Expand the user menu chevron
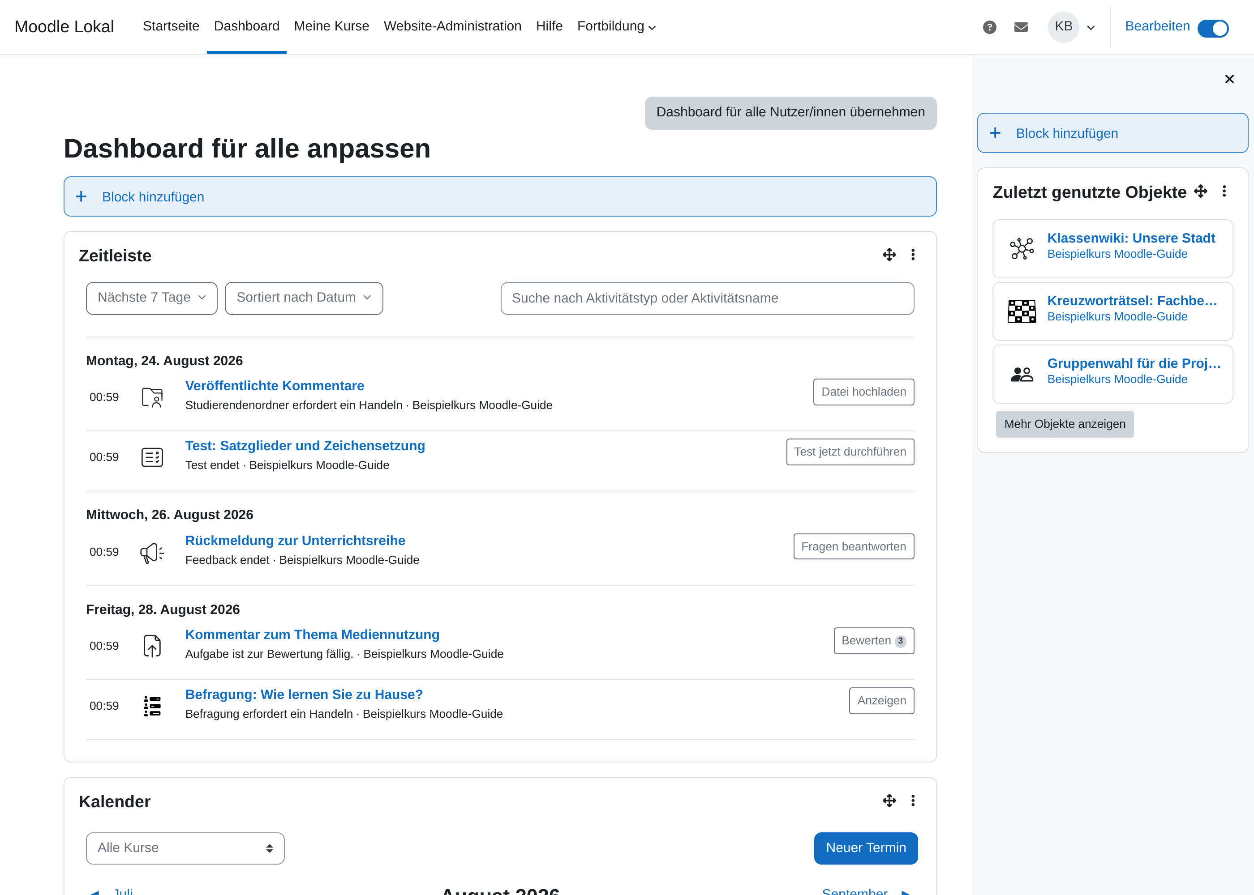The height and width of the screenshot is (895, 1254). click(1091, 28)
